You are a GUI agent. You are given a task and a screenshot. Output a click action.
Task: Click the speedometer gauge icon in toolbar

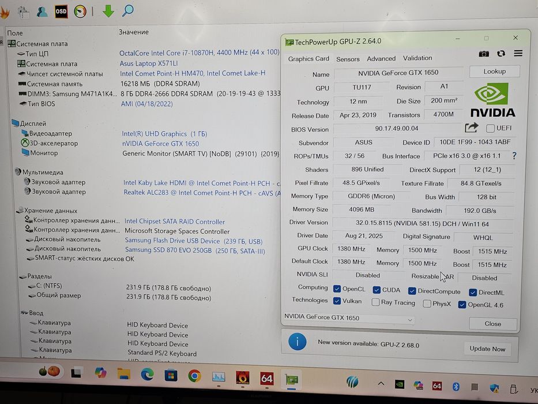[x=80, y=12]
